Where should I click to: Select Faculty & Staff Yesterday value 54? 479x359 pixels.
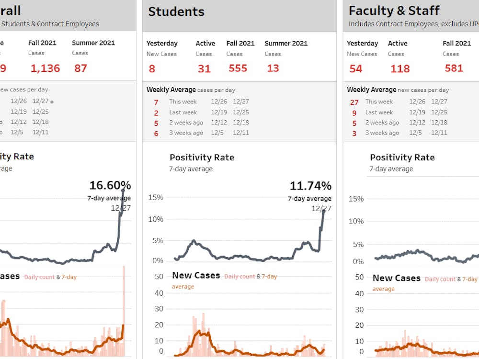click(x=355, y=68)
